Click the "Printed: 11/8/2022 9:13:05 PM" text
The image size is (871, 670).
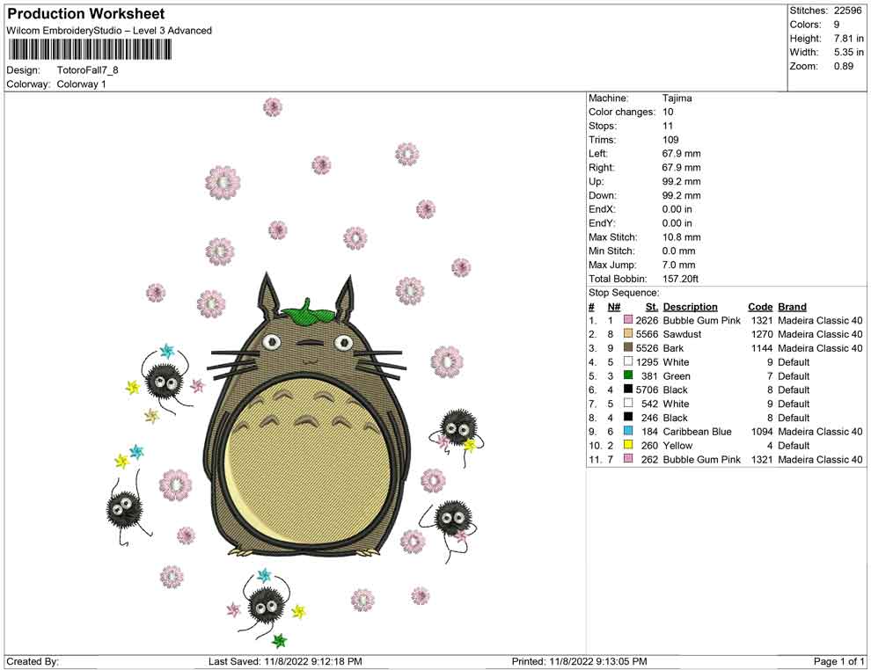click(x=580, y=661)
